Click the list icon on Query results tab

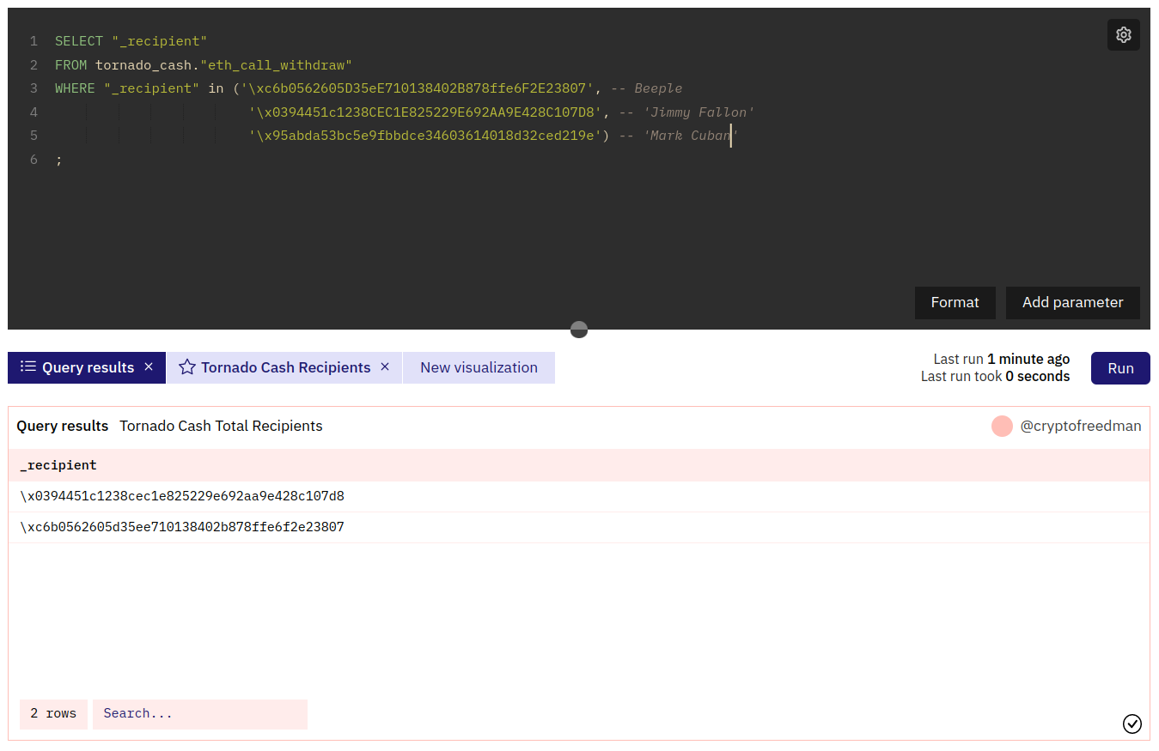pos(28,366)
